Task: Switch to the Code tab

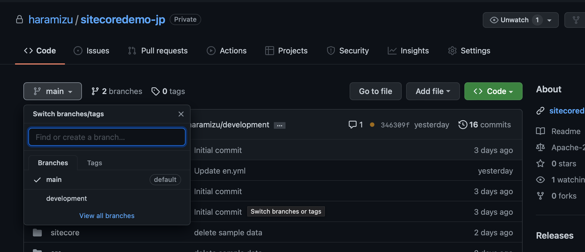Action: pyautogui.click(x=40, y=51)
